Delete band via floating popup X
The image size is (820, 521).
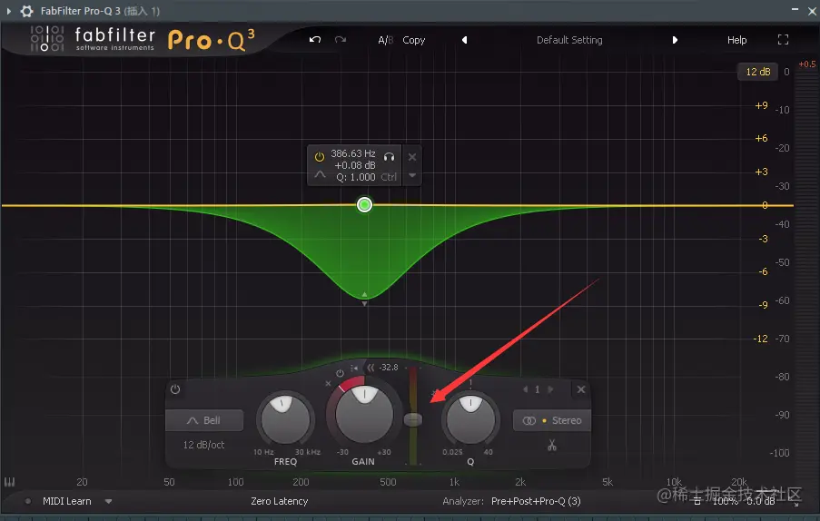point(412,157)
